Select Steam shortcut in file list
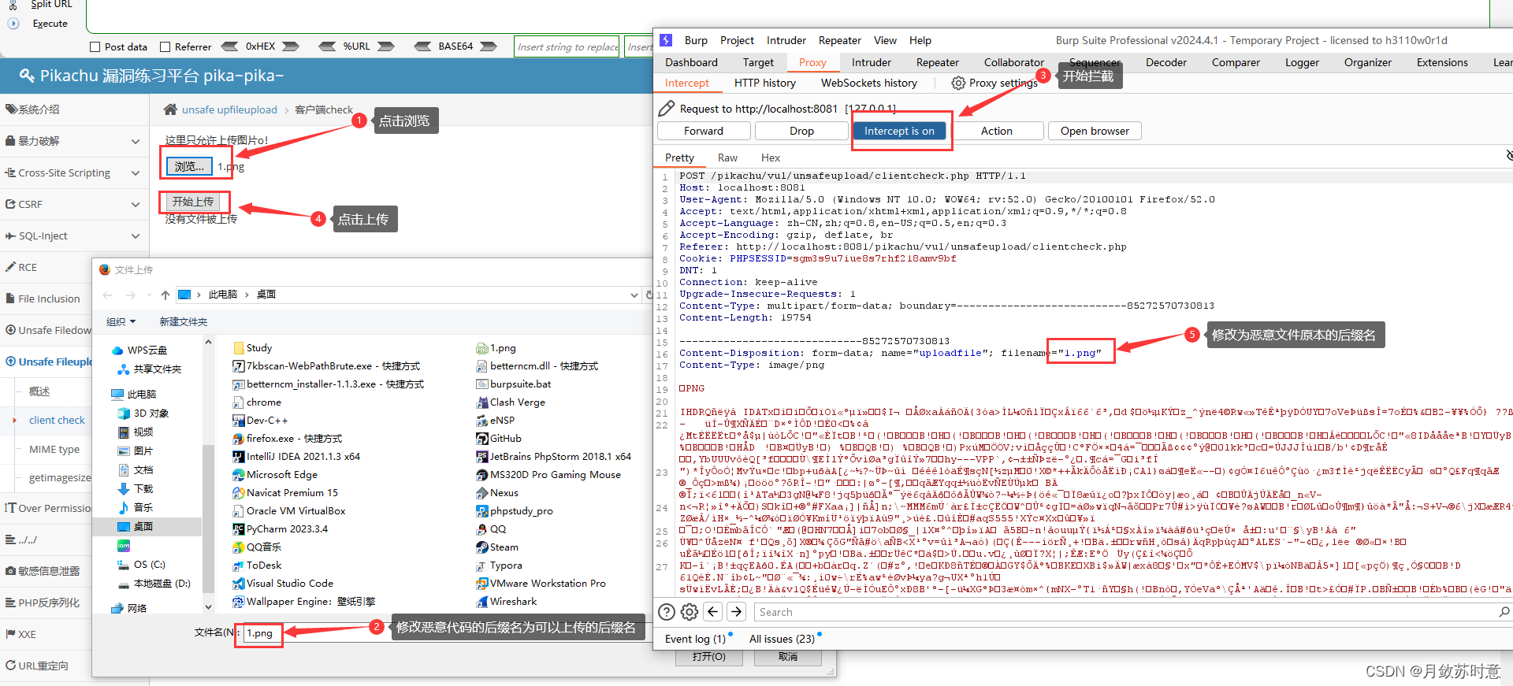This screenshot has height=686, width=1513. pyautogui.click(x=497, y=547)
